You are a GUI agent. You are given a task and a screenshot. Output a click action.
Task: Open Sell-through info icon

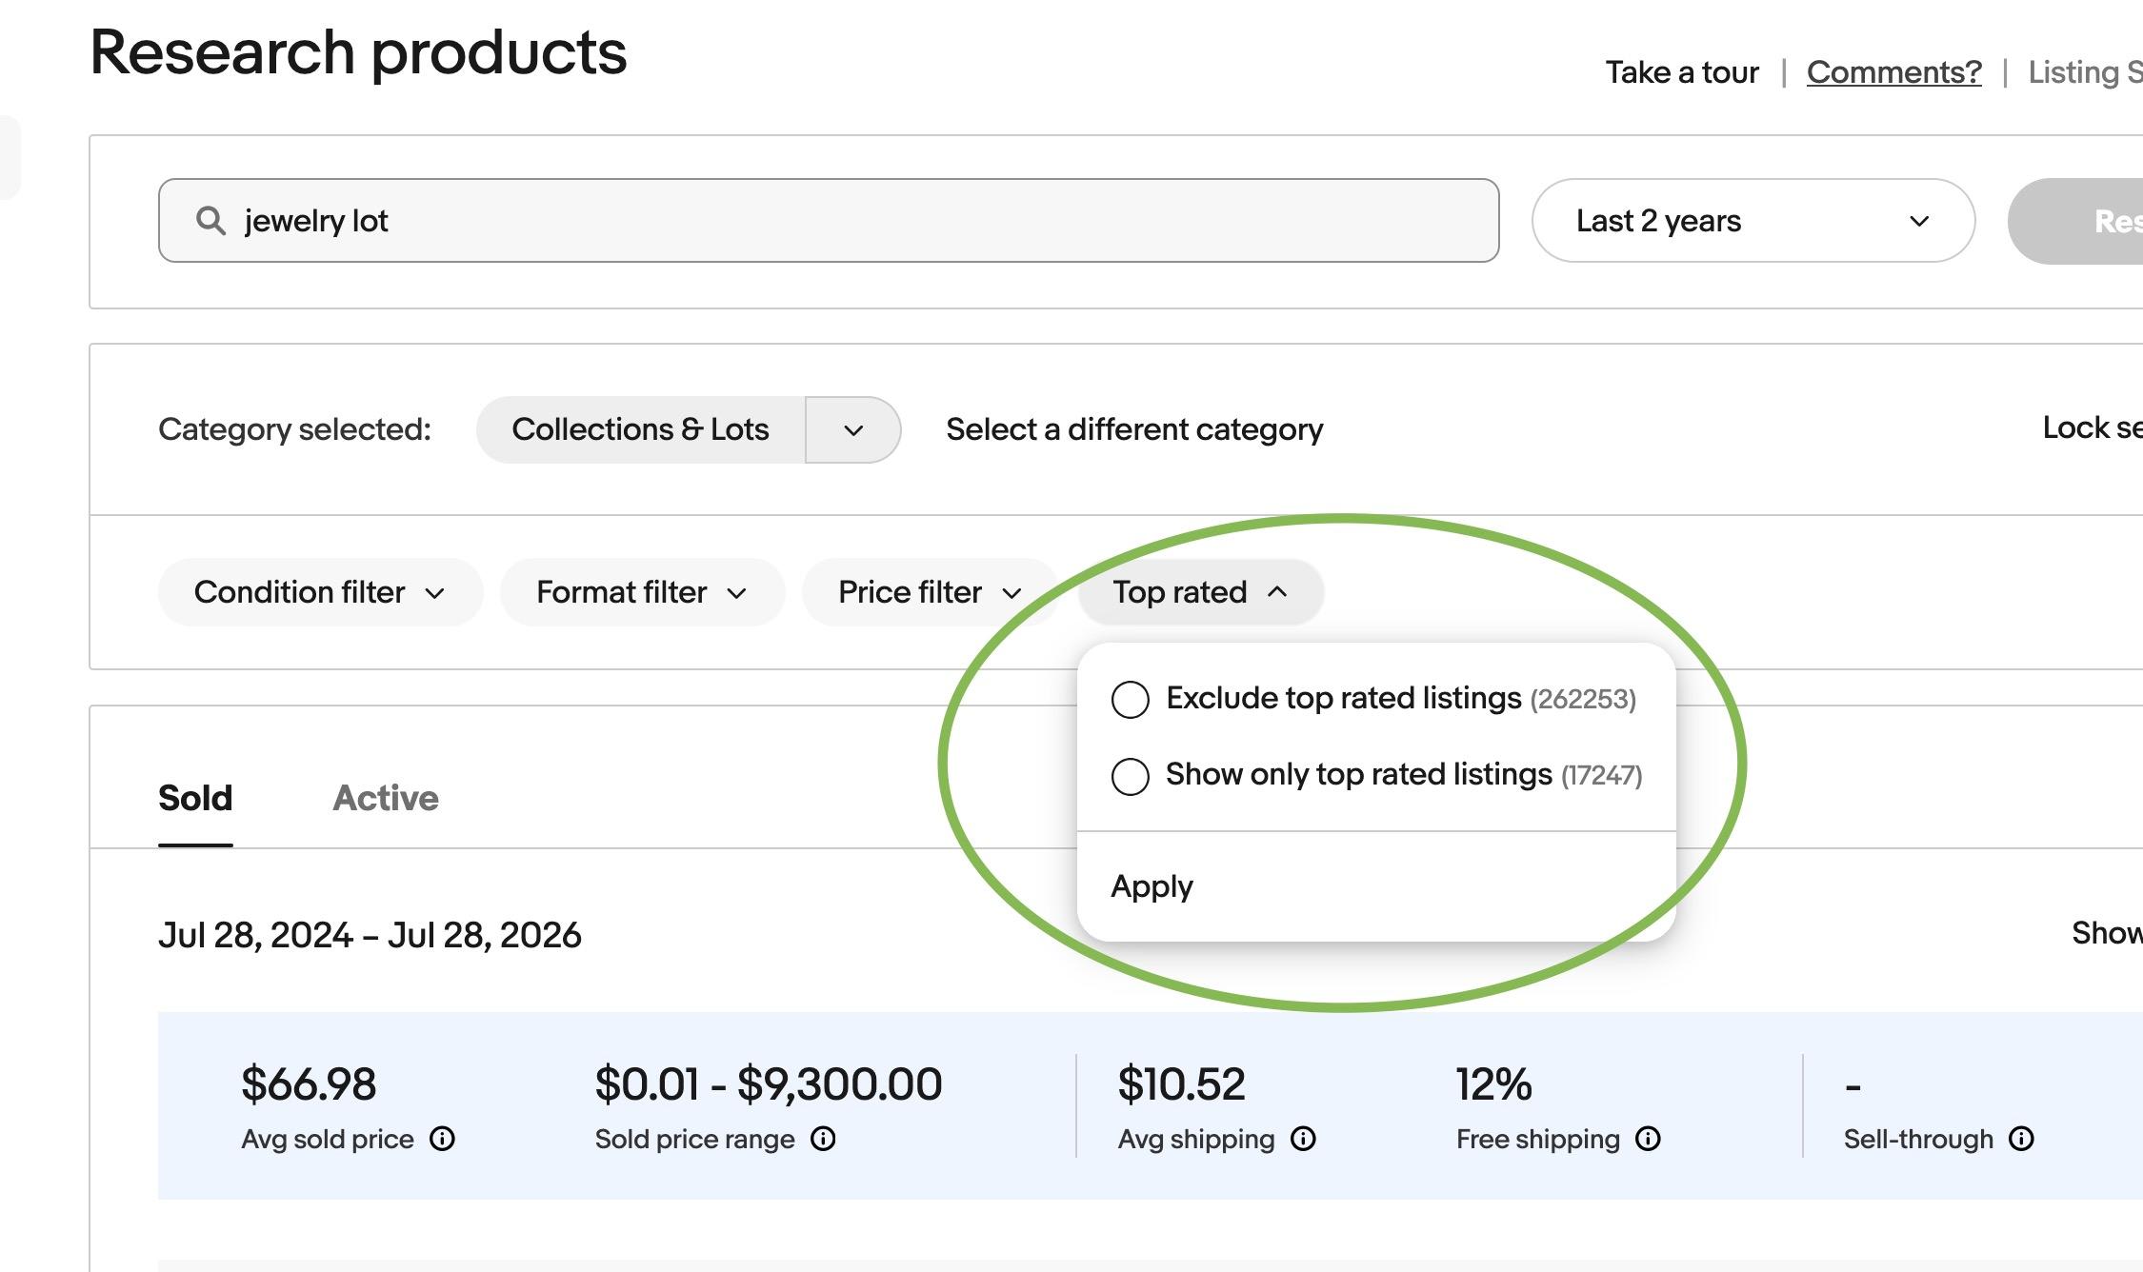pyautogui.click(x=2021, y=1139)
